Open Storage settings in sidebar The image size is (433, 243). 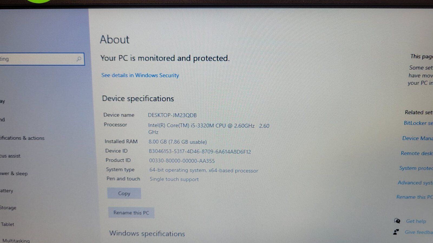click(x=8, y=208)
